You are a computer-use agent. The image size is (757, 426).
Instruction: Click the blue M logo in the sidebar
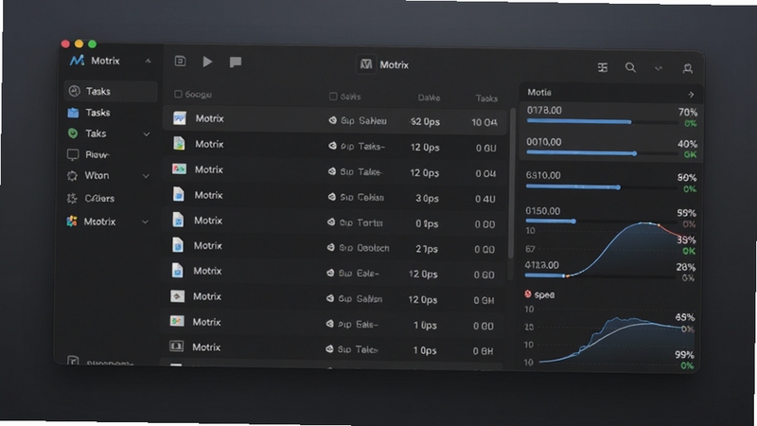77,61
